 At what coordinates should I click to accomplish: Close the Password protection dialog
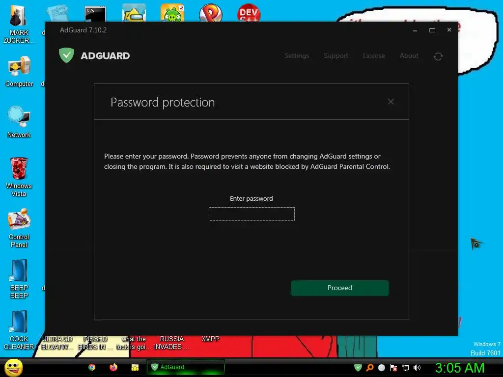(391, 102)
